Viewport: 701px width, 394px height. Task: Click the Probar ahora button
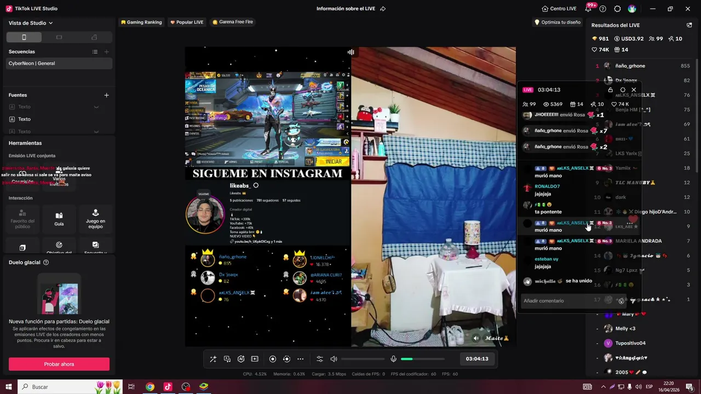[59, 364]
